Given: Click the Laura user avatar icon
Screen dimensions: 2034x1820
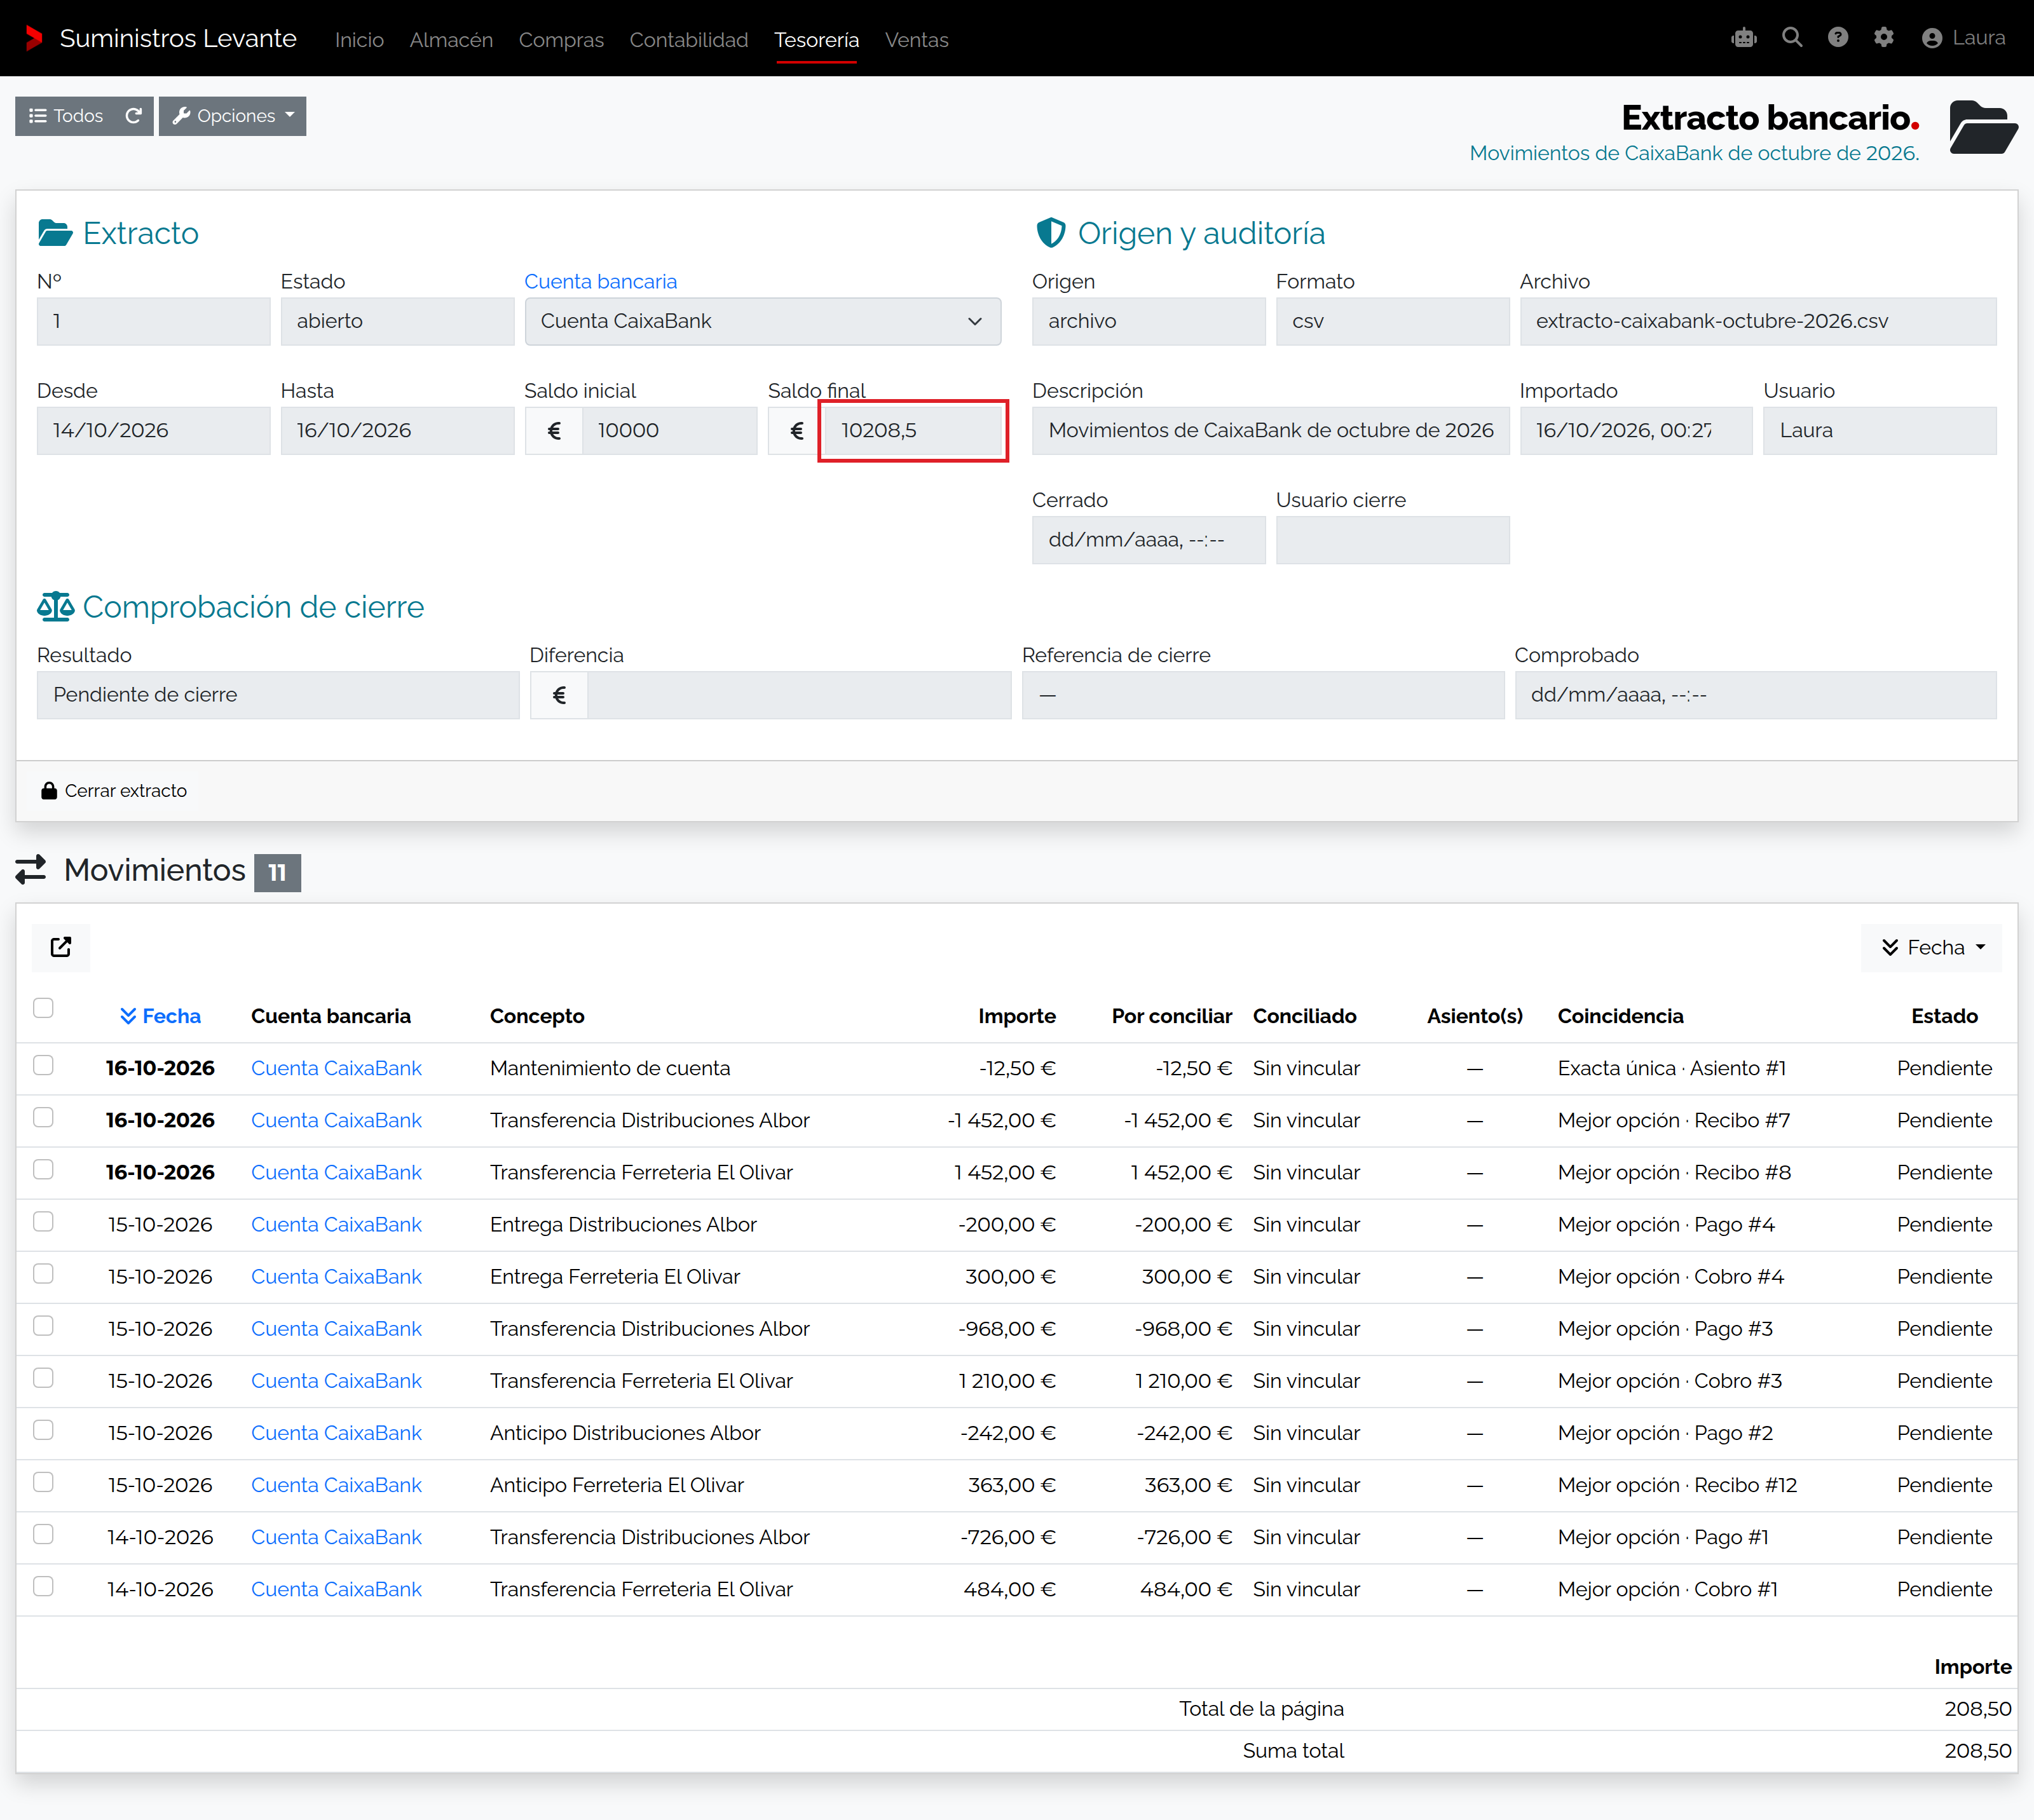Looking at the screenshot, I should coord(1932,38).
